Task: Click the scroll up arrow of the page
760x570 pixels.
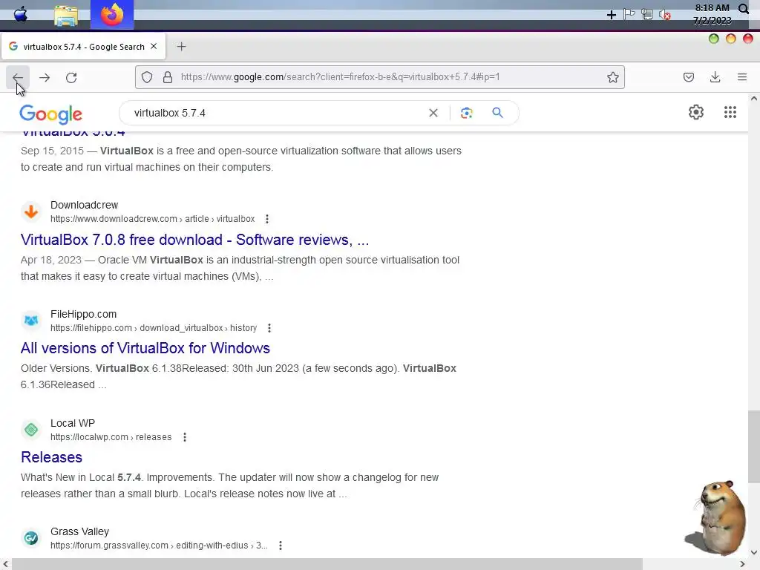Action: (754, 99)
